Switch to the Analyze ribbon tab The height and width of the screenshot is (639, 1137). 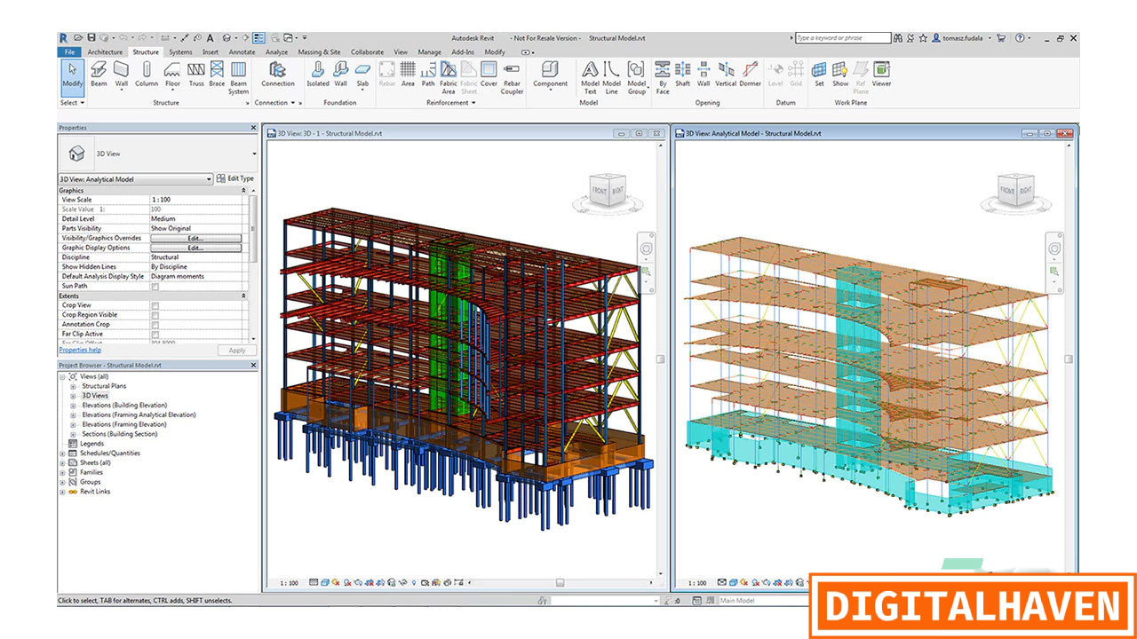[x=276, y=52]
